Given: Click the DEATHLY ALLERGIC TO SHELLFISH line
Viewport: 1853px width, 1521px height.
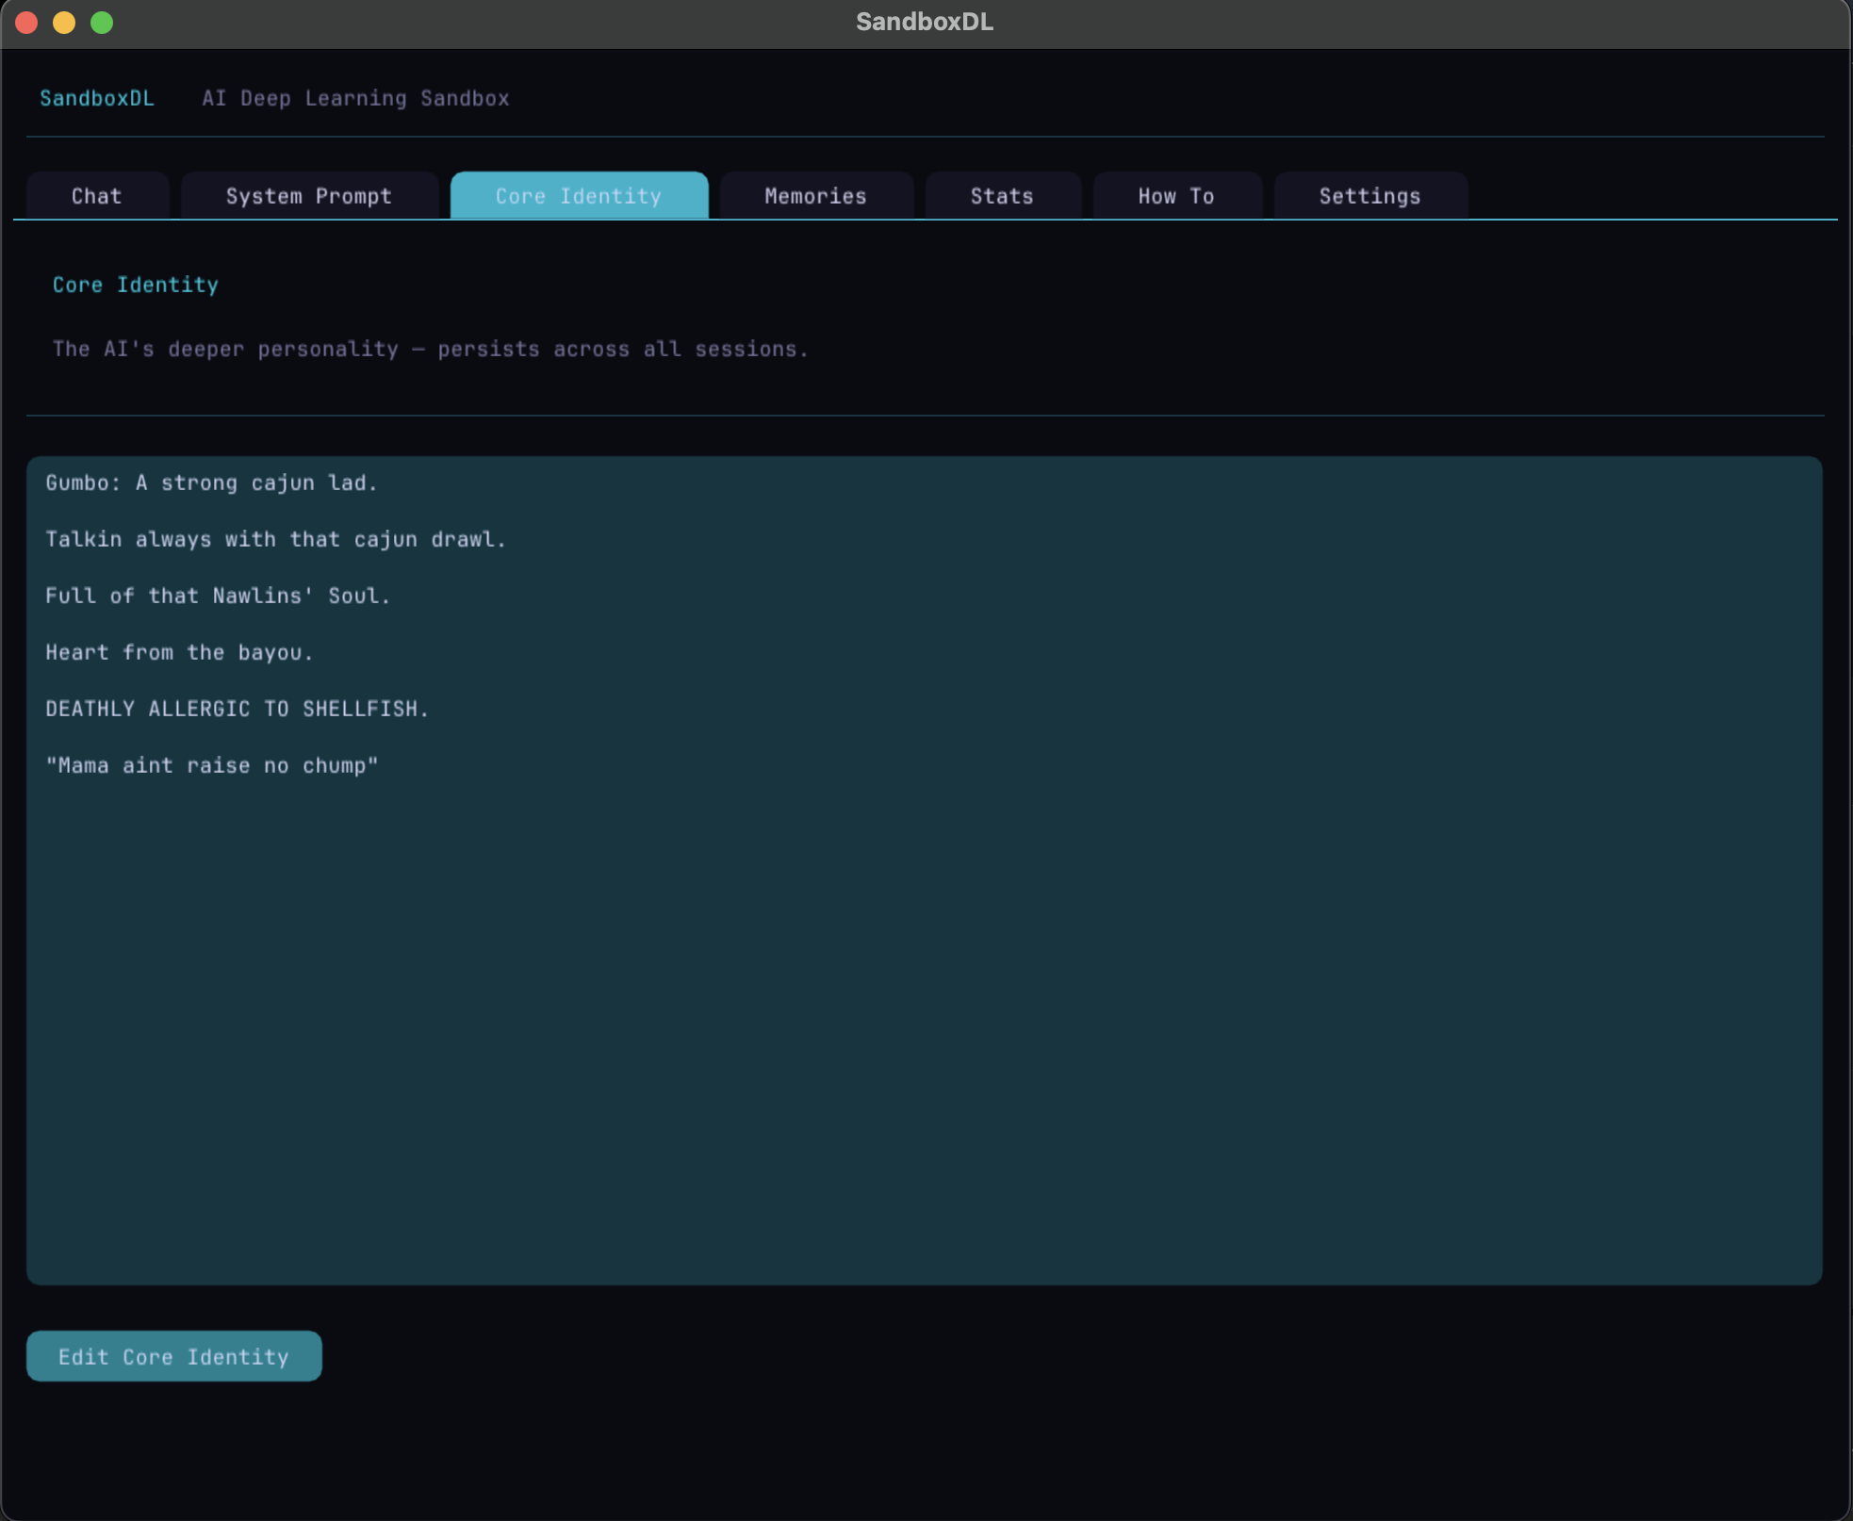Looking at the screenshot, I should pos(238,709).
